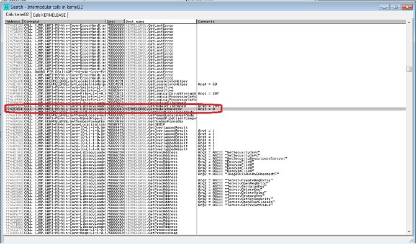The image size is (416, 244).
Task: Maximize the Search window
Action: click(396, 7)
